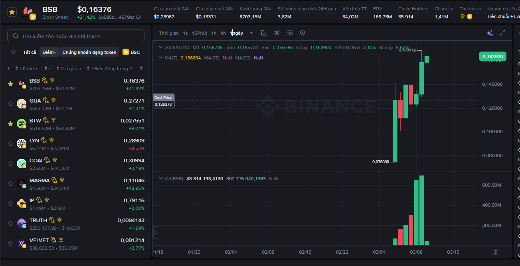The height and width of the screenshot is (266, 520).
Task: Switch chart type via candlestick icon
Action: click(277, 33)
